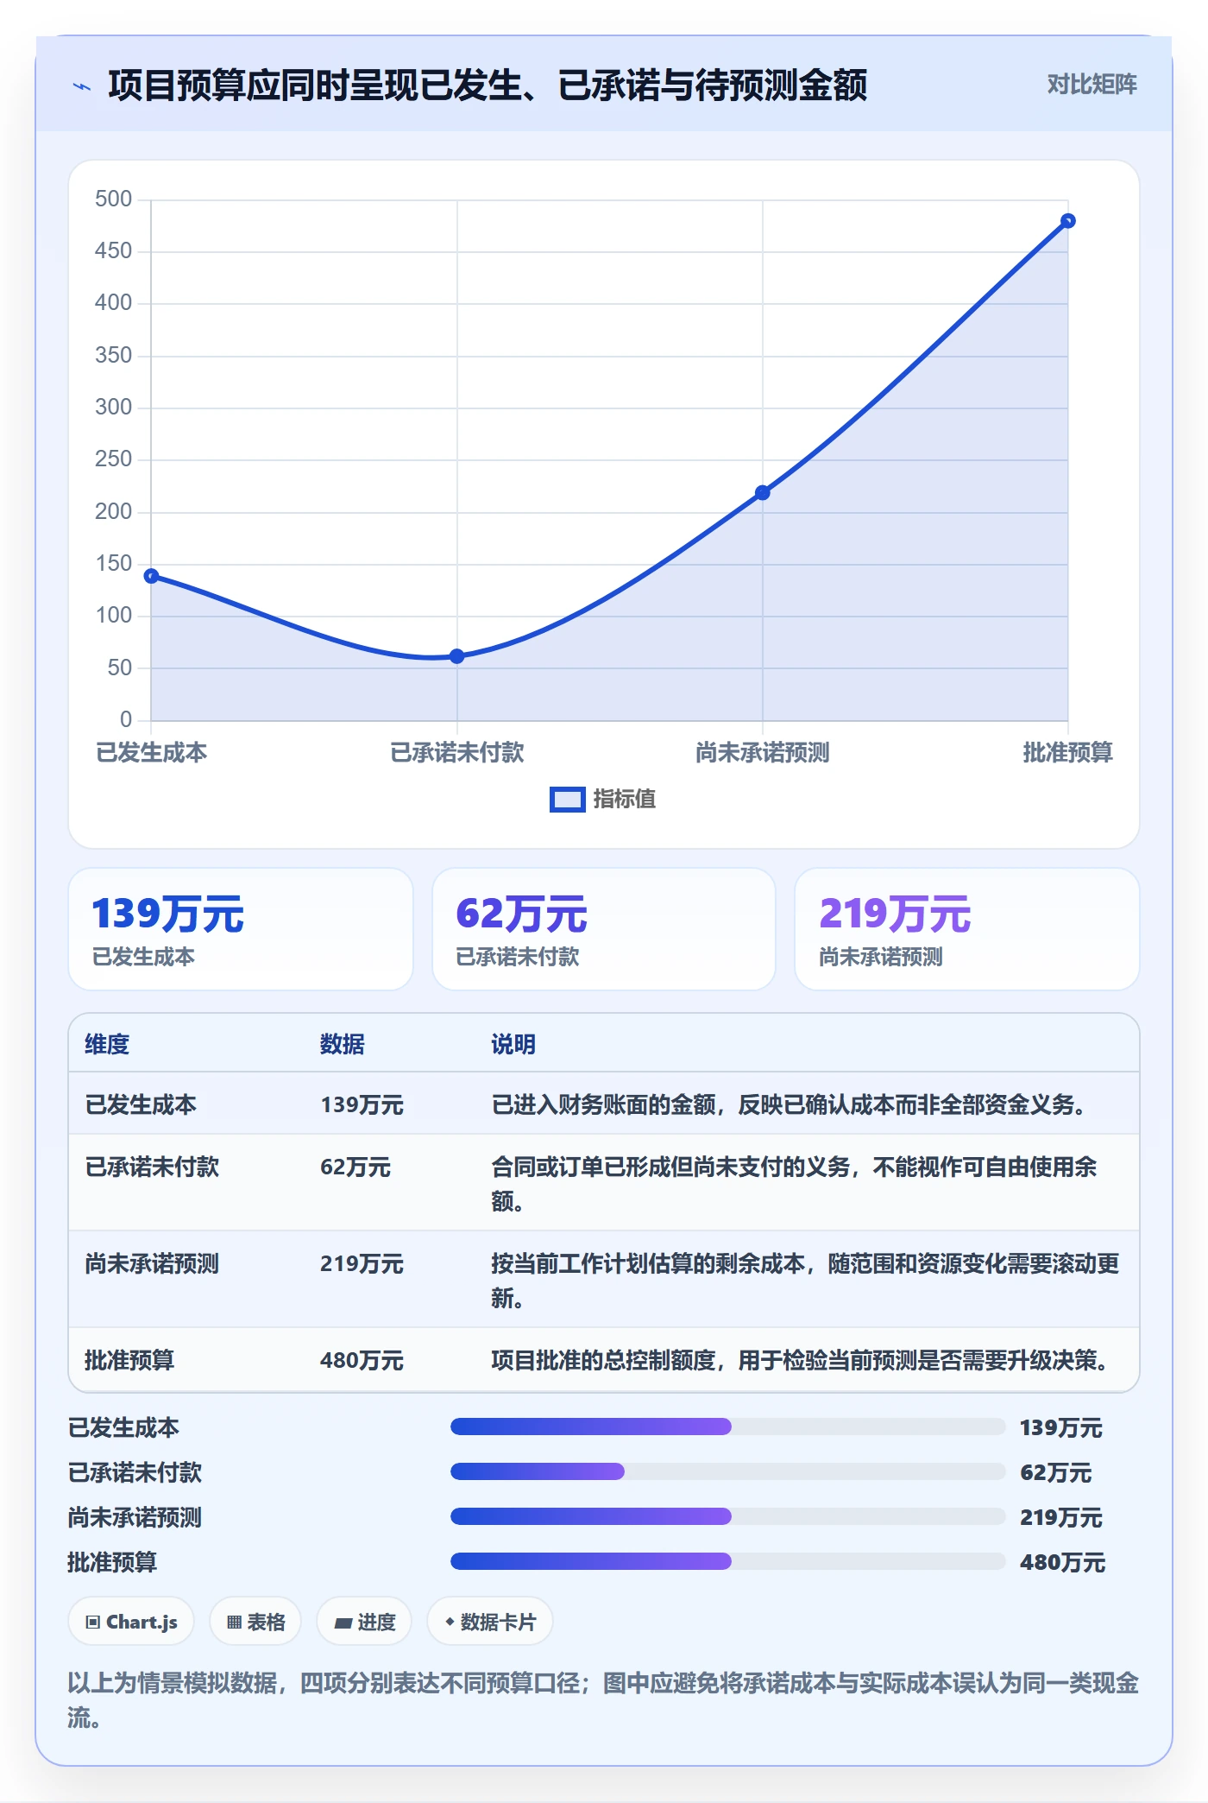Click the 139万元 value beside progress bar
Viewport: 1208px width, 1803px height.
tap(1060, 1427)
